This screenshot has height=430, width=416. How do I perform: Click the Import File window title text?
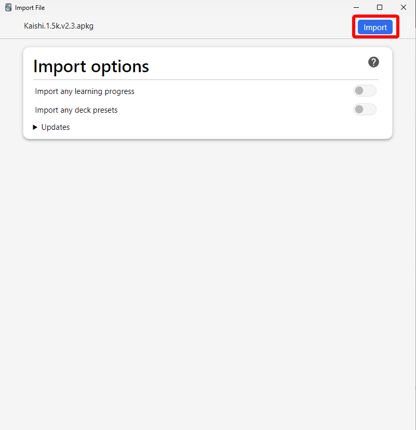pyautogui.click(x=30, y=8)
